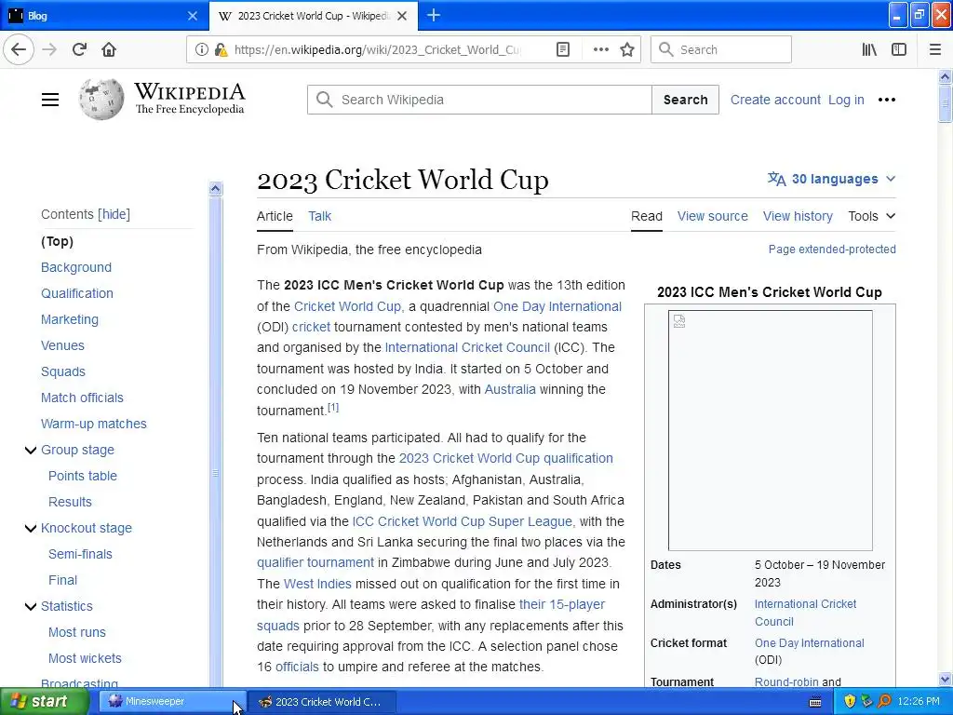Screen dimensions: 953x715
Task: Click the URL address bar
Action: click(377, 50)
